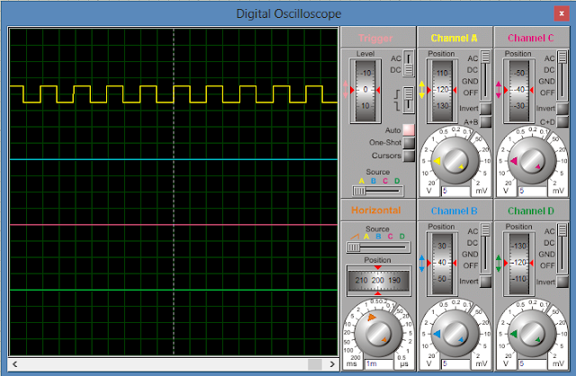Image resolution: width=576 pixels, height=376 pixels.
Task: Click the display scrollbar thumb
Action: [x=315, y=364]
